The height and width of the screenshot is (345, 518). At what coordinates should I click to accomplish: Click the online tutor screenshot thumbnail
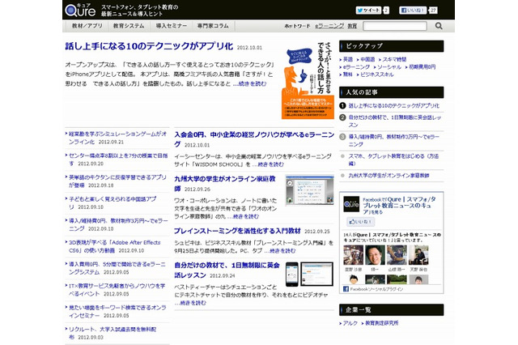309,190
